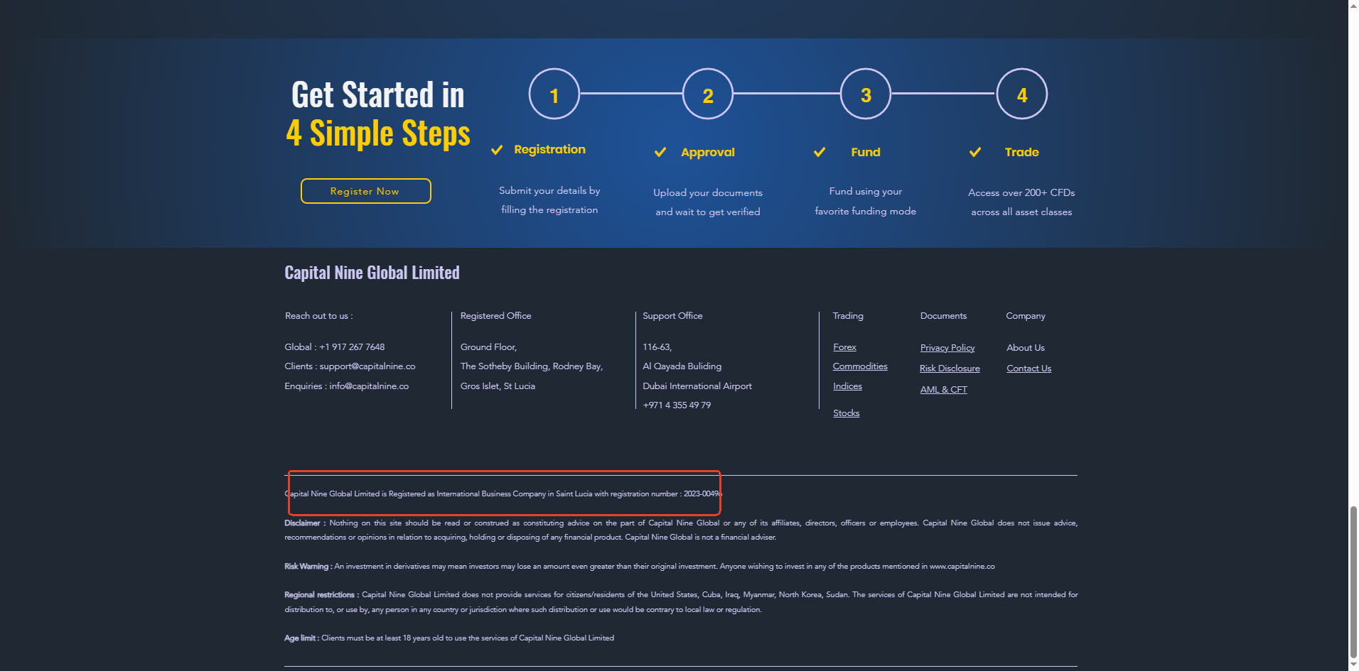Click the Approval step label
Image resolution: width=1359 pixels, height=671 pixels.
[708, 152]
